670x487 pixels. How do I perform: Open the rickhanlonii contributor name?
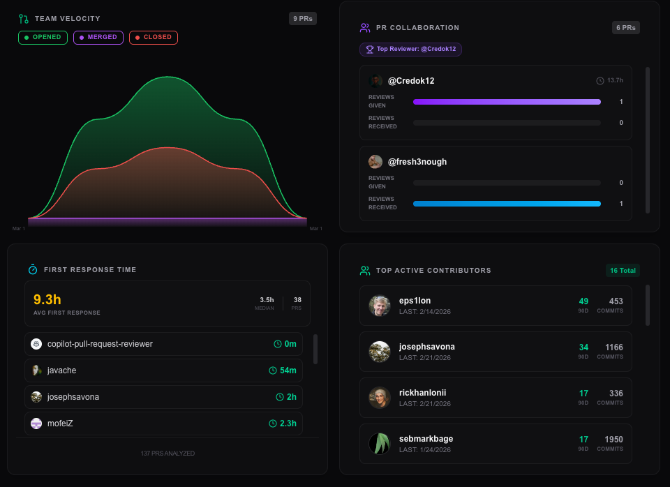423,393
